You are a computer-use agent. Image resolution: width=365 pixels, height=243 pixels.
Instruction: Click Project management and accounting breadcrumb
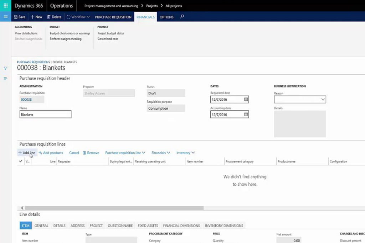click(111, 6)
